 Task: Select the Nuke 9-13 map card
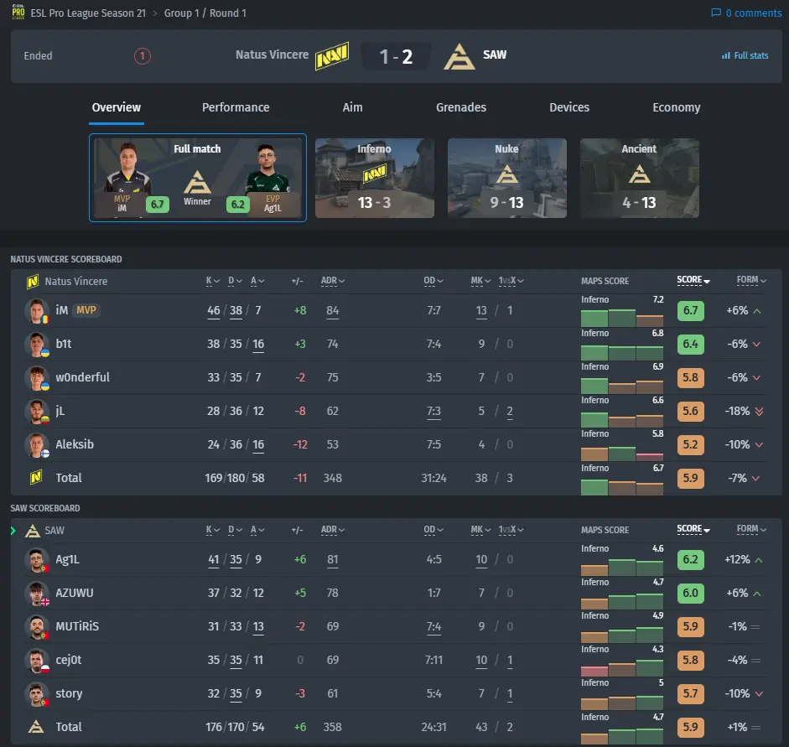tap(507, 178)
